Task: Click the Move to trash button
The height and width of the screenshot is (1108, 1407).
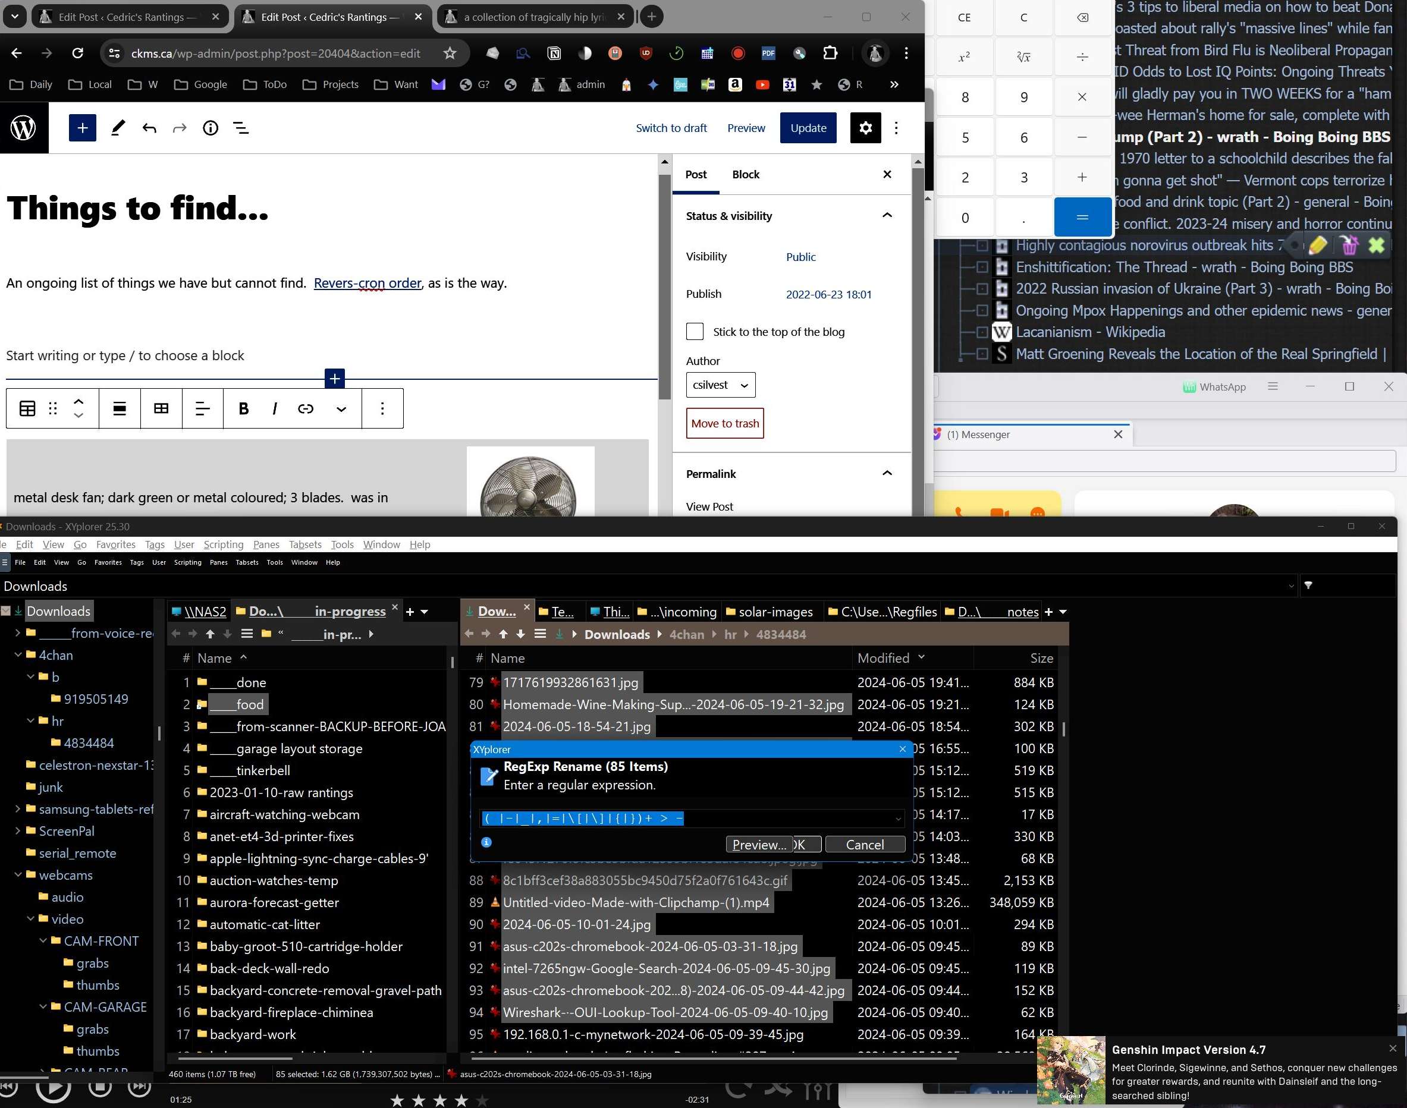Action: [x=724, y=423]
